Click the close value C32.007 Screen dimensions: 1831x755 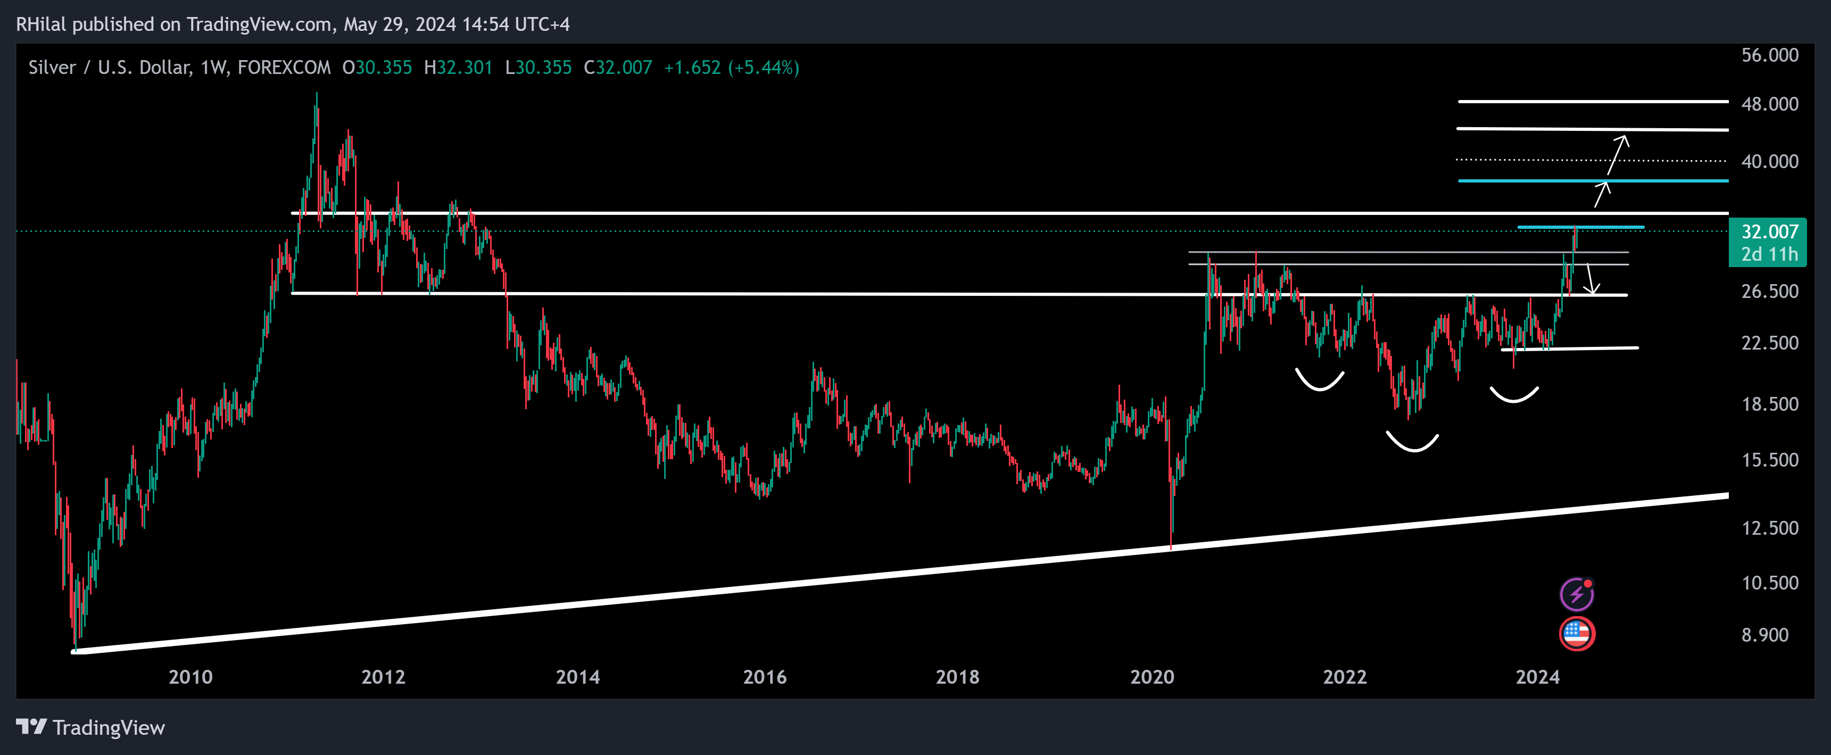pyautogui.click(x=618, y=68)
